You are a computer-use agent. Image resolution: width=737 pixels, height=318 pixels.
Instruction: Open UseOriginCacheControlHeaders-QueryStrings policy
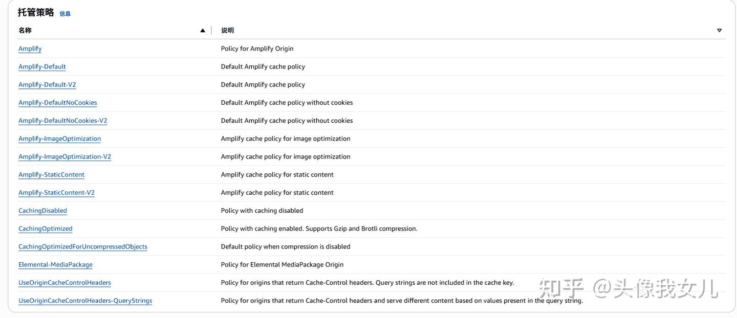(x=85, y=301)
